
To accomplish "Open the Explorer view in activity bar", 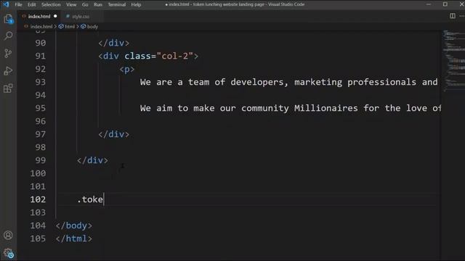I will pos(8,19).
